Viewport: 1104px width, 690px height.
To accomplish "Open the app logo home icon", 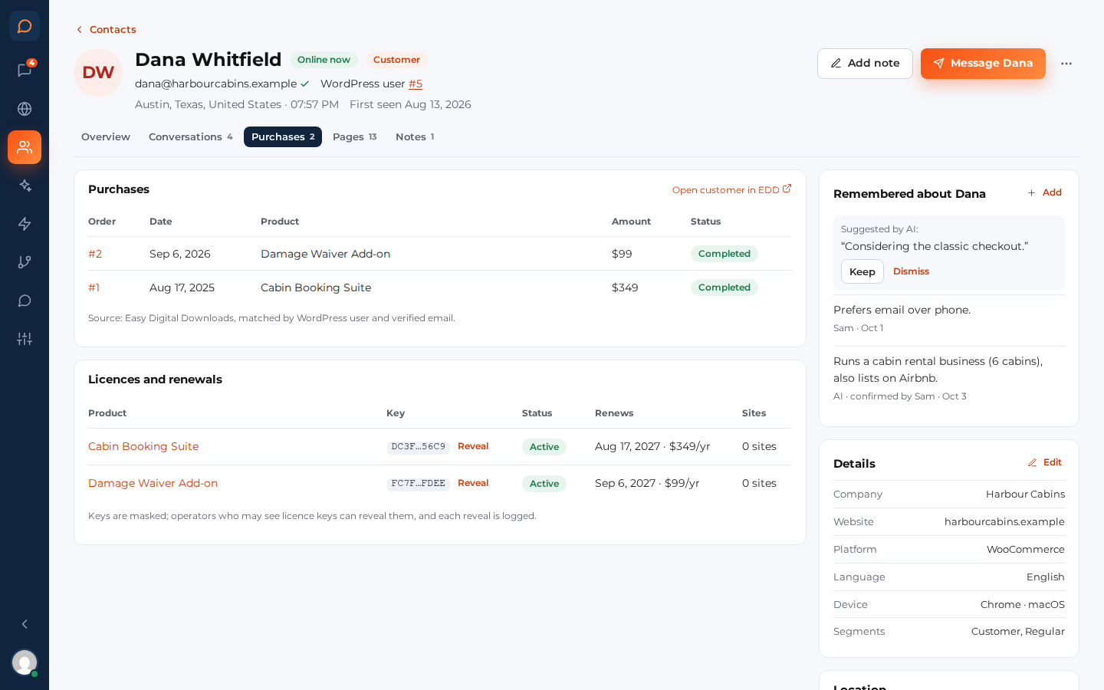I will point(25,26).
